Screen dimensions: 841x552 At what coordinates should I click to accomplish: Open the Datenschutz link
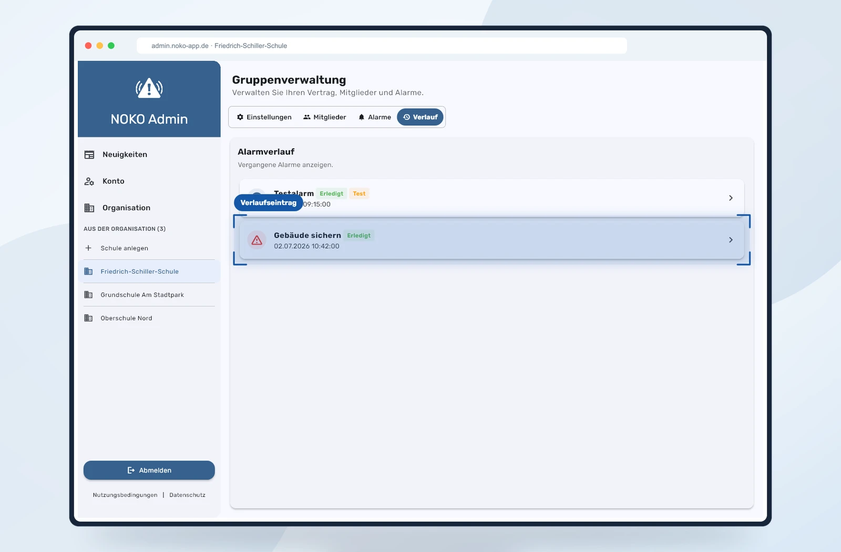[188, 495]
